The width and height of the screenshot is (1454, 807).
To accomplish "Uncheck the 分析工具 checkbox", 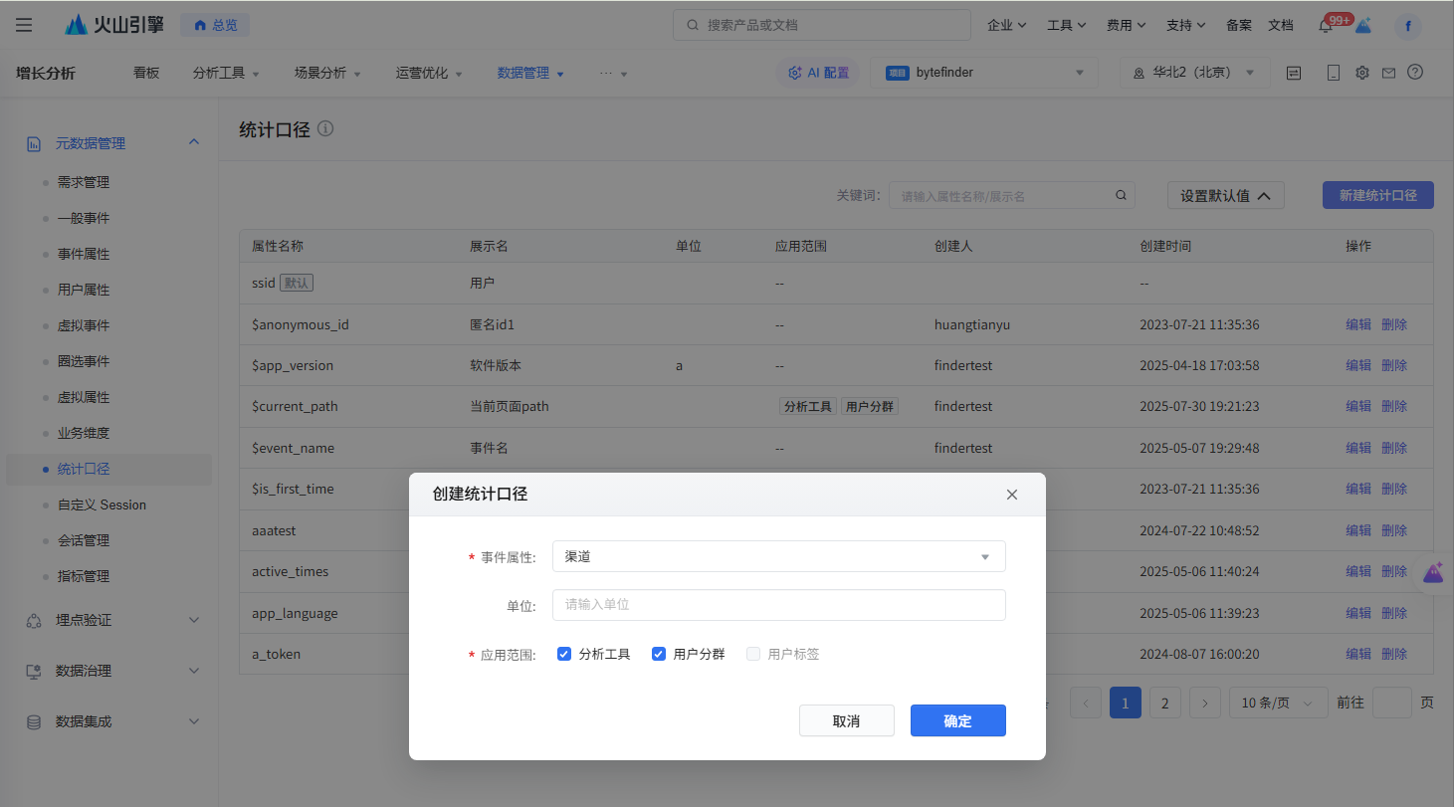I will tap(564, 654).
